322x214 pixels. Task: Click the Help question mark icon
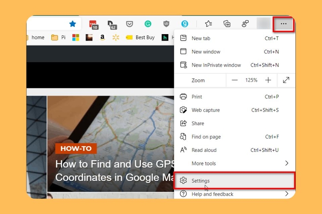183,194
